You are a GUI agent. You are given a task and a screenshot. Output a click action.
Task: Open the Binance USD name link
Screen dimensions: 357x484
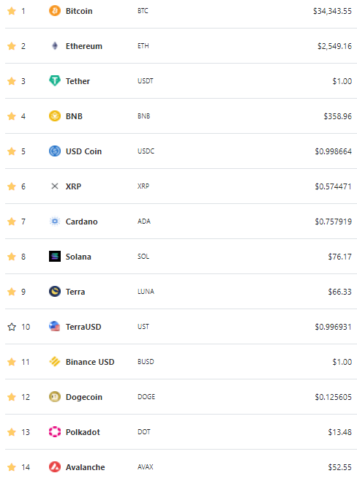tap(90, 362)
